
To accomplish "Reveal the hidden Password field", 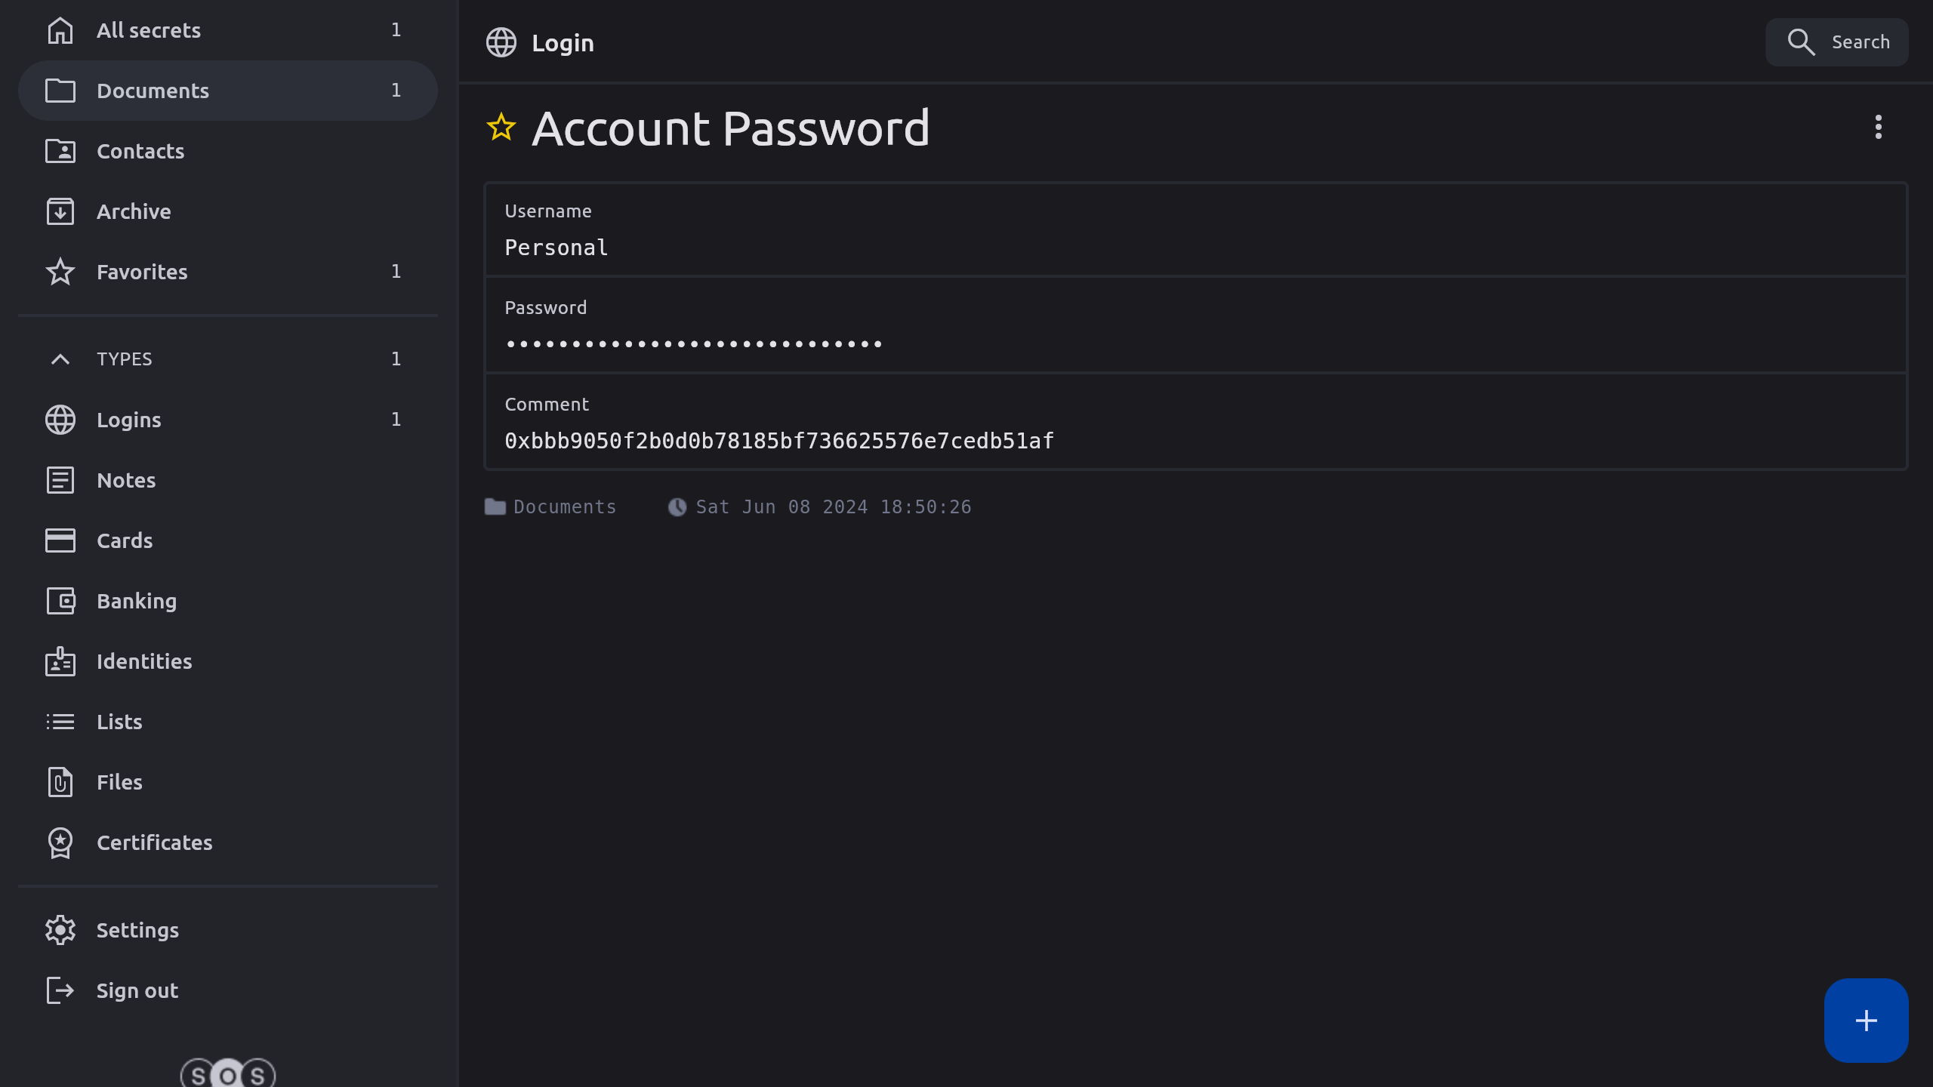I will coord(693,344).
